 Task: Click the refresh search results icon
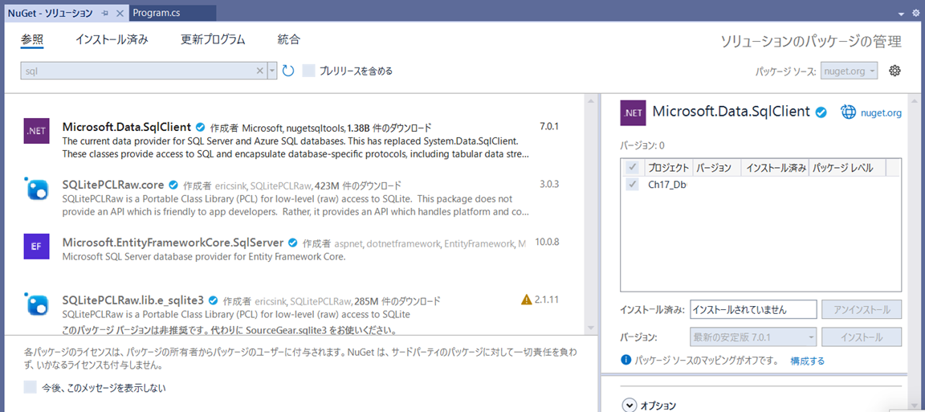(x=288, y=71)
